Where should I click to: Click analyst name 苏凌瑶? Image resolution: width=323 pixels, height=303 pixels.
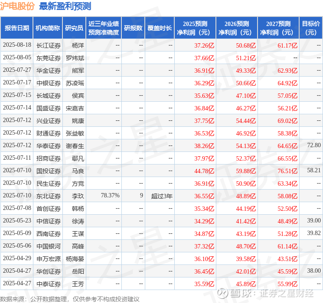75,83
